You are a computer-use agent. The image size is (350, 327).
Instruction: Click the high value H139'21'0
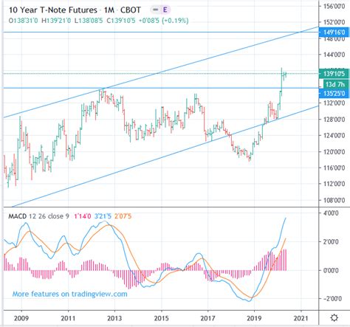(56, 21)
